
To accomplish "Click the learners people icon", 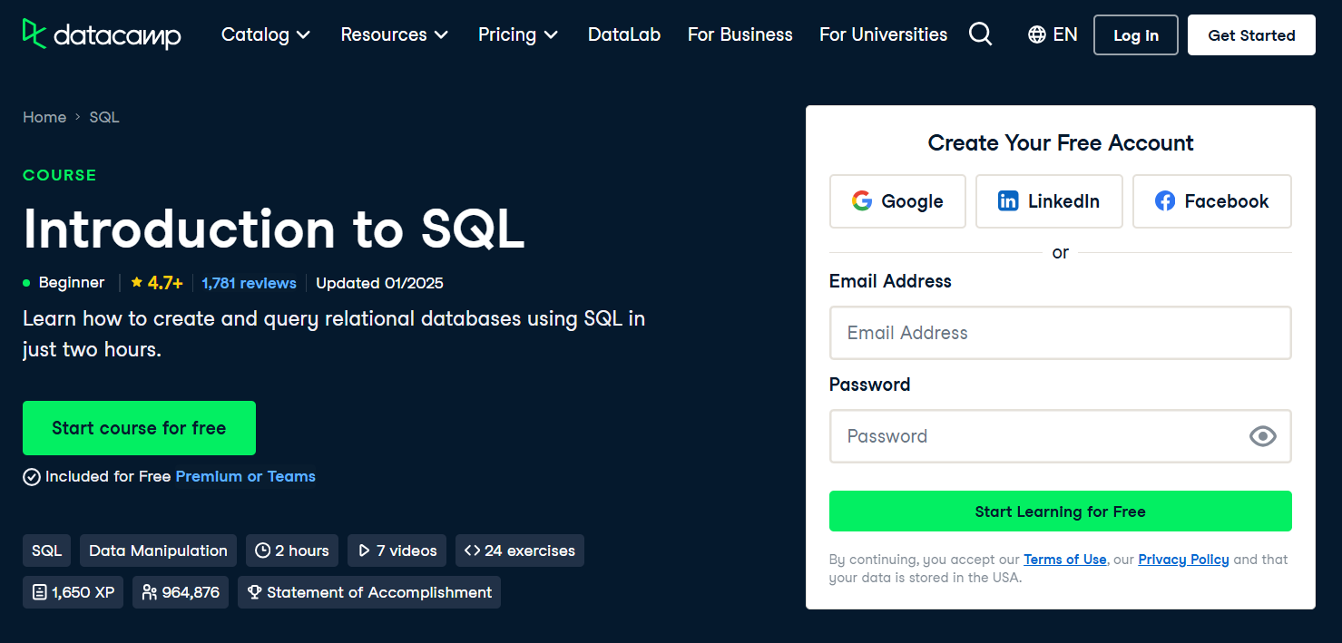I will (150, 592).
